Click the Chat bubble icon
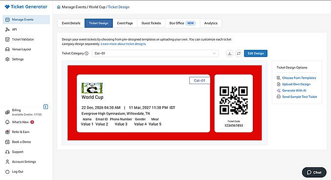Image resolution: width=331 pixels, height=180 pixels. 309,172
